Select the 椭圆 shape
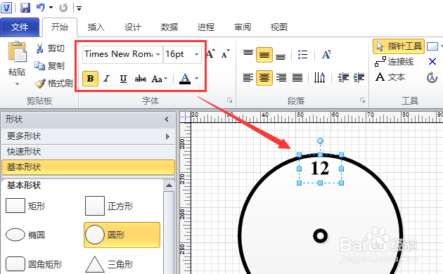This screenshot has width=443, height=274. point(25,235)
